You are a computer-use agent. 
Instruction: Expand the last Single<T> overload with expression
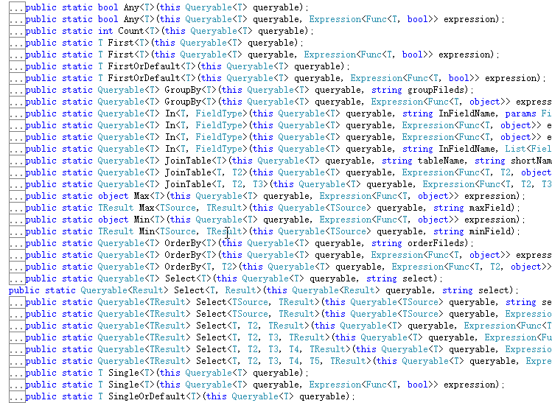[x=16, y=385]
